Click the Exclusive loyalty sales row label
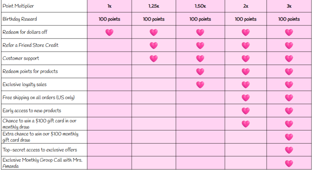This screenshot has width=313, height=170. click(25, 84)
